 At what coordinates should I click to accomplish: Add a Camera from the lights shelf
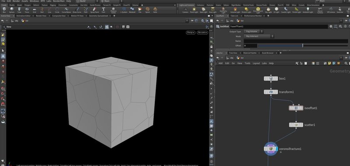tap(185, 10)
